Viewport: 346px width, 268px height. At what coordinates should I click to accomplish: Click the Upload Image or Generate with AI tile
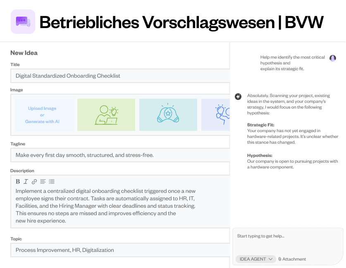(44, 115)
